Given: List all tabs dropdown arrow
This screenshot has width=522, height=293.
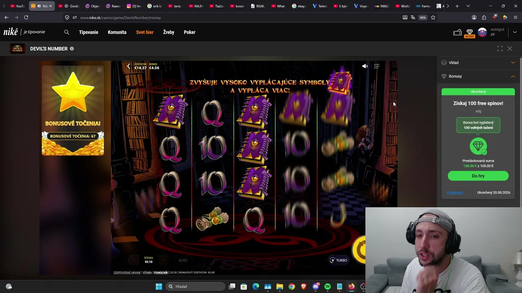Looking at the screenshot, I should (x=468, y=6).
